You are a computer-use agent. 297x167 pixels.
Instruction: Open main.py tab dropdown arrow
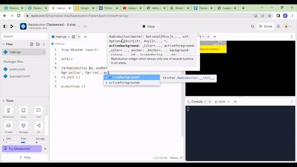[69, 37]
